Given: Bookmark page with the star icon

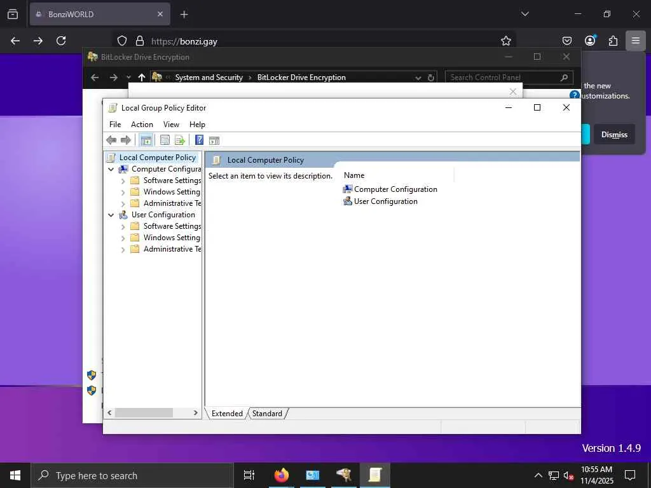Looking at the screenshot, I should point(505,41).
